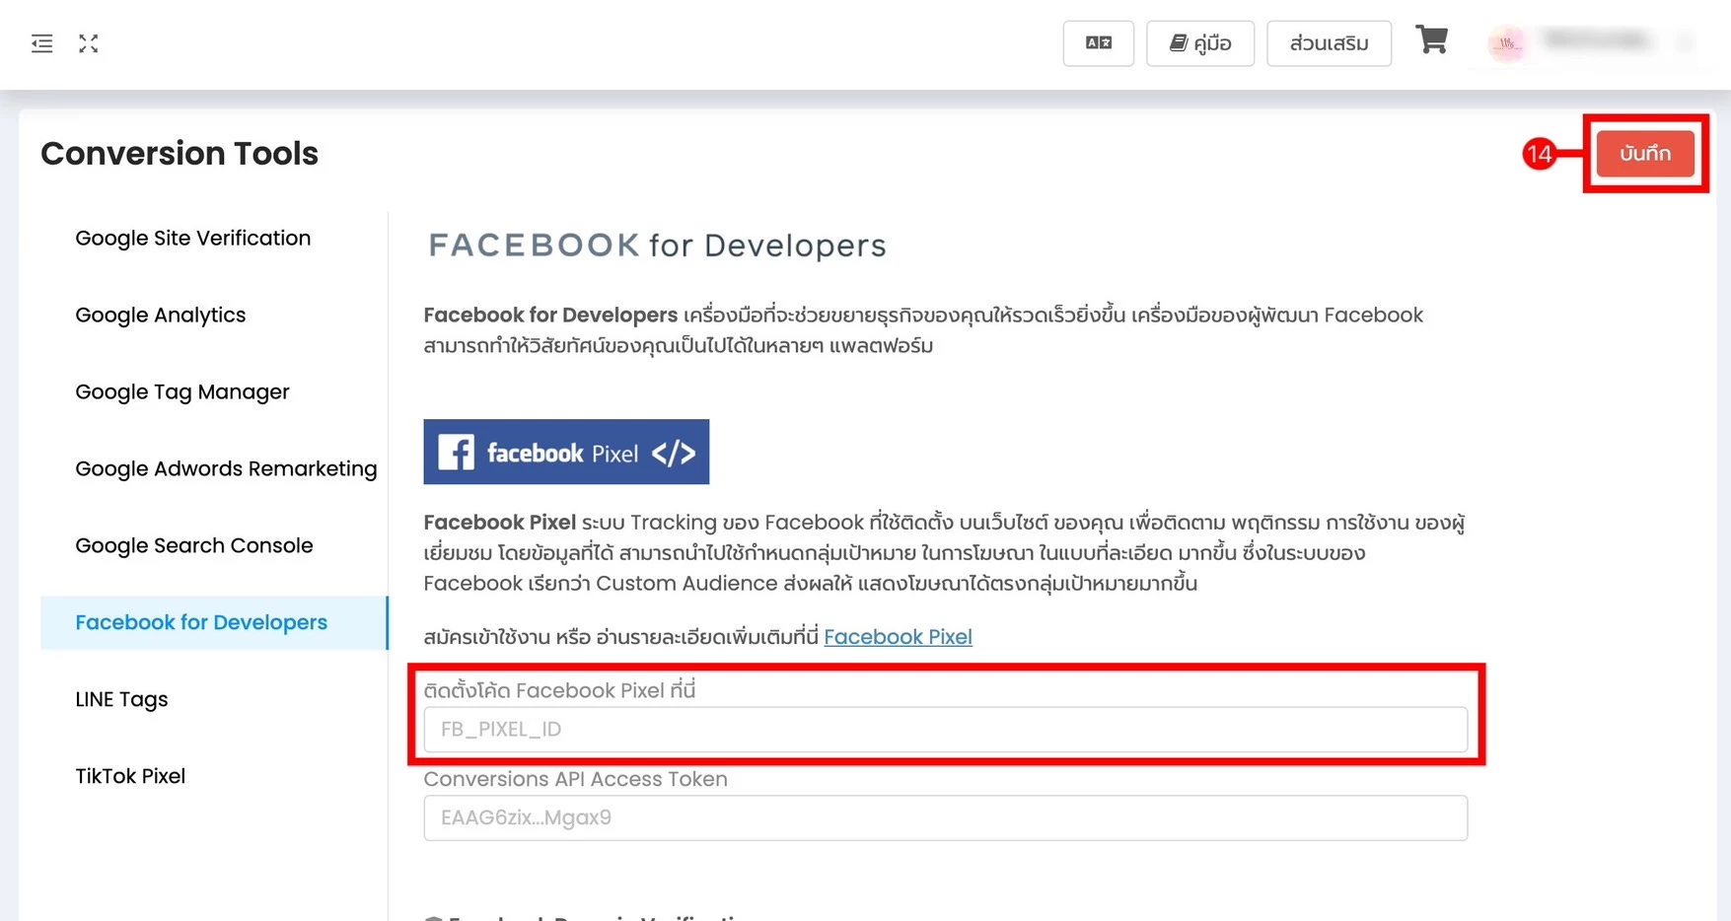Open LINE Tags section
The height and width of the screenshot is (921, 1731).
[x=122, y=699]
